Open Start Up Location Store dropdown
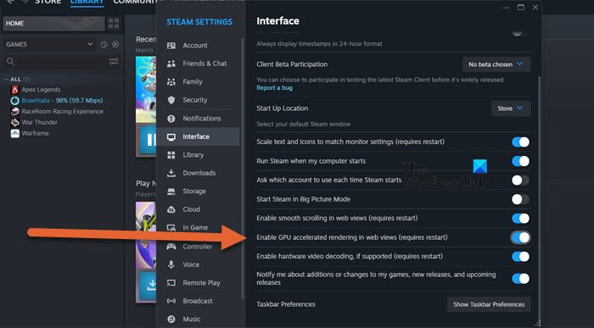Screen dimensions: 594x328 511,108
